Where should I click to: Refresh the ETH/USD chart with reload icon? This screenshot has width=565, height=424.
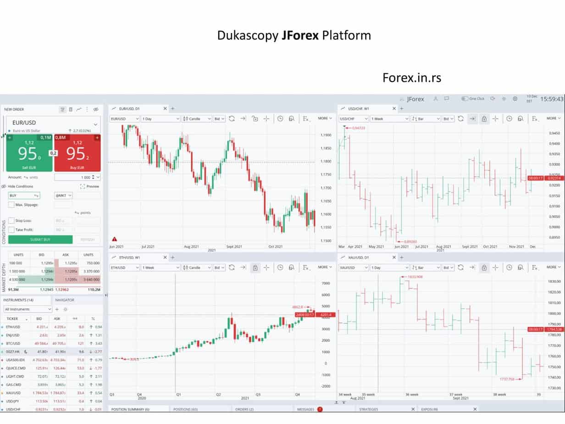[232, 267]
